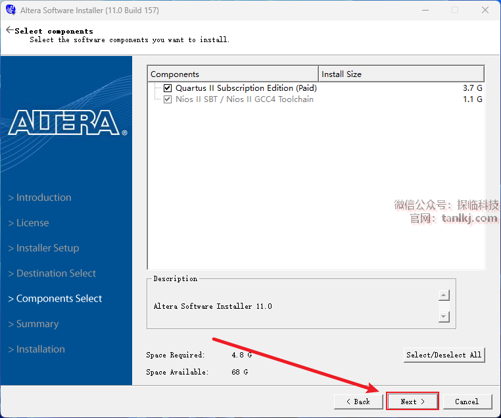Viewport: 501px width, 418px height.
Task: Click Select/Deselect All button
Action: [444, 355]
